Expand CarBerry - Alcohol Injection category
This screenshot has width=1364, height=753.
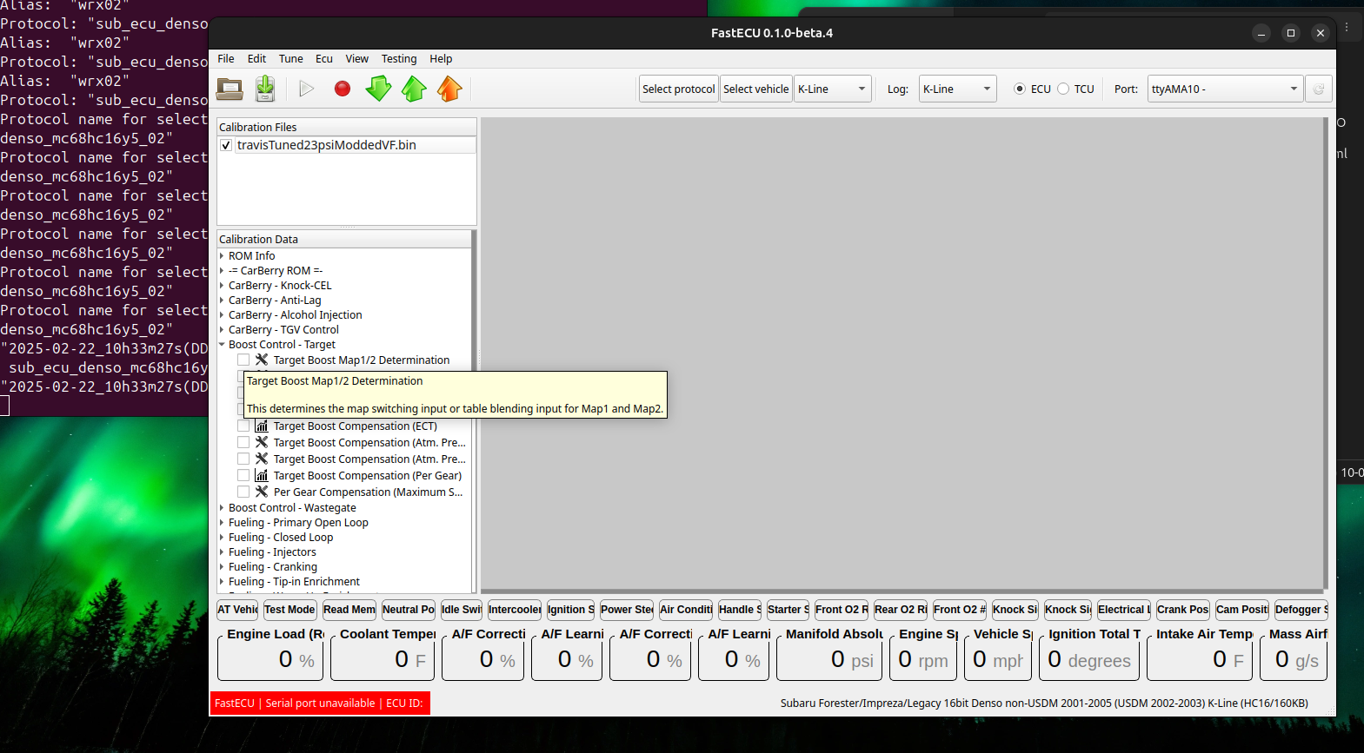pyautogui.click(x=222, y=315)
